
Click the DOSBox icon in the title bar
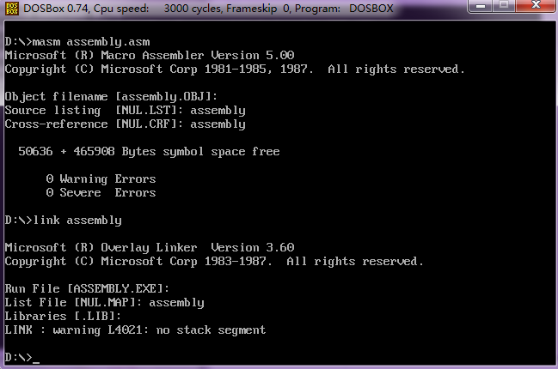(x=11, y=9)
